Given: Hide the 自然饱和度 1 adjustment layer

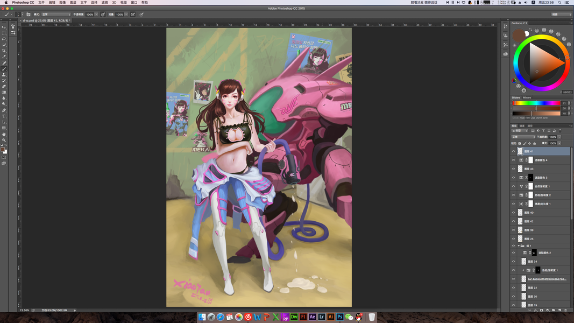Looking at the screenshot, I should pyautogui.click(x=513, y=186).
